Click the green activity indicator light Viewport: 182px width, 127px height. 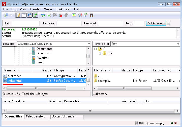[x=172, y=123]
